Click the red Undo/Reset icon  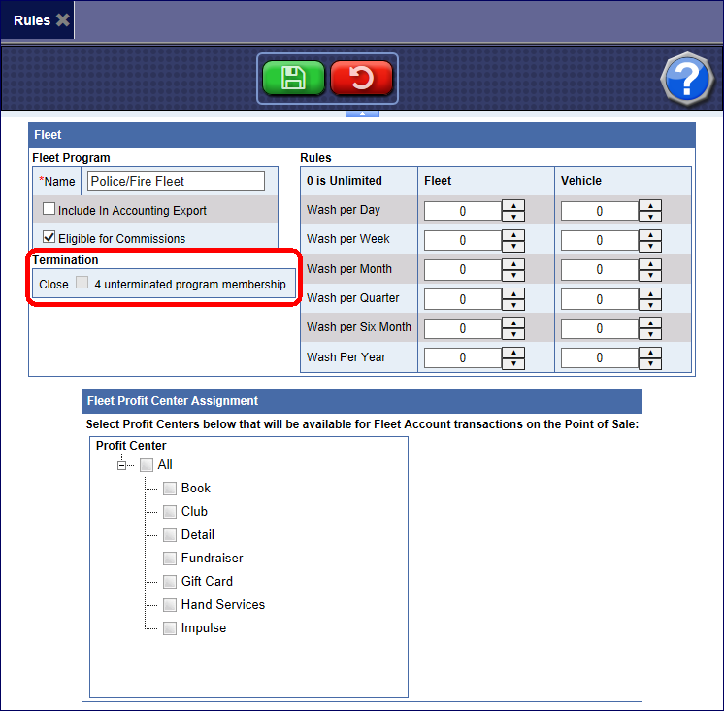click(361, 79)
